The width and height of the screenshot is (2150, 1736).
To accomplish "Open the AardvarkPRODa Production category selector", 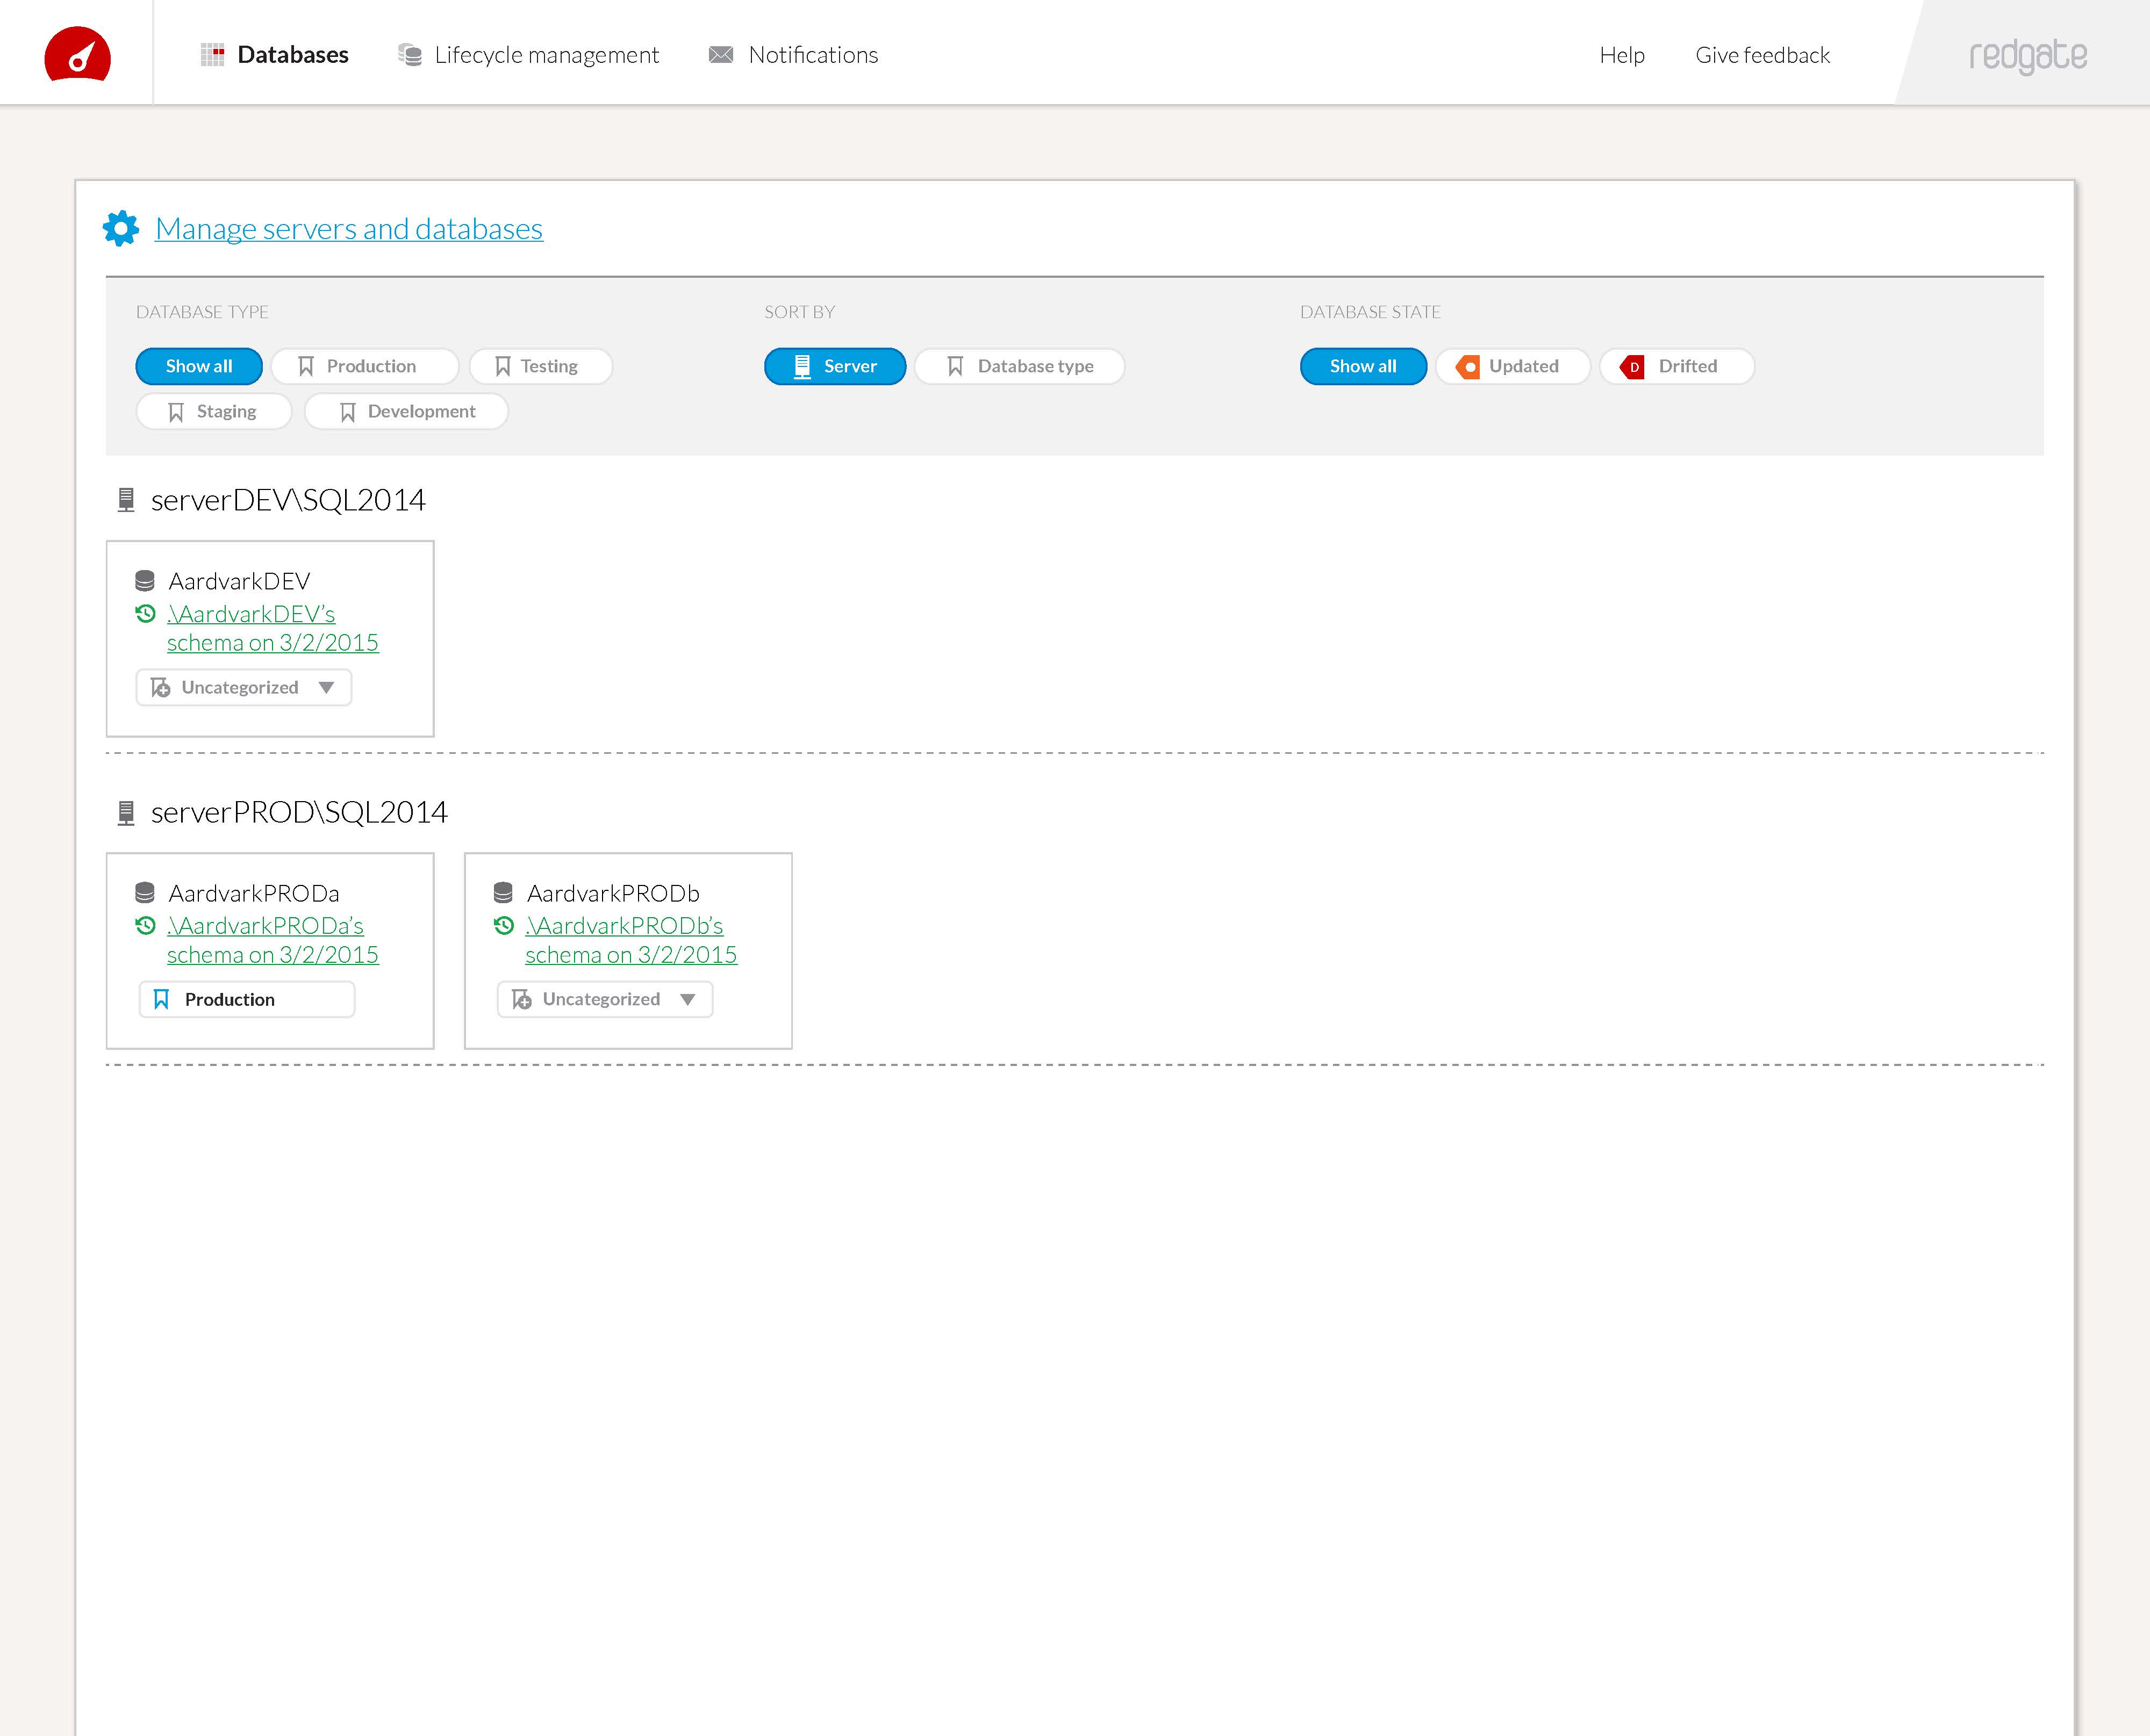I will coord(246,999).
